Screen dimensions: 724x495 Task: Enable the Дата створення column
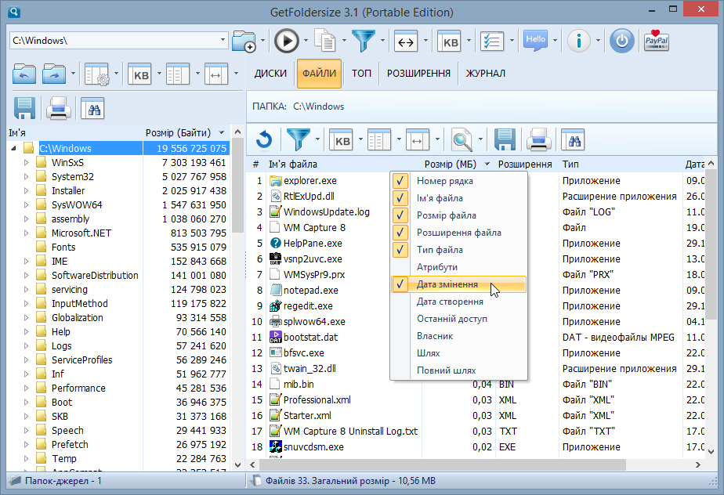tap(458, 302)
